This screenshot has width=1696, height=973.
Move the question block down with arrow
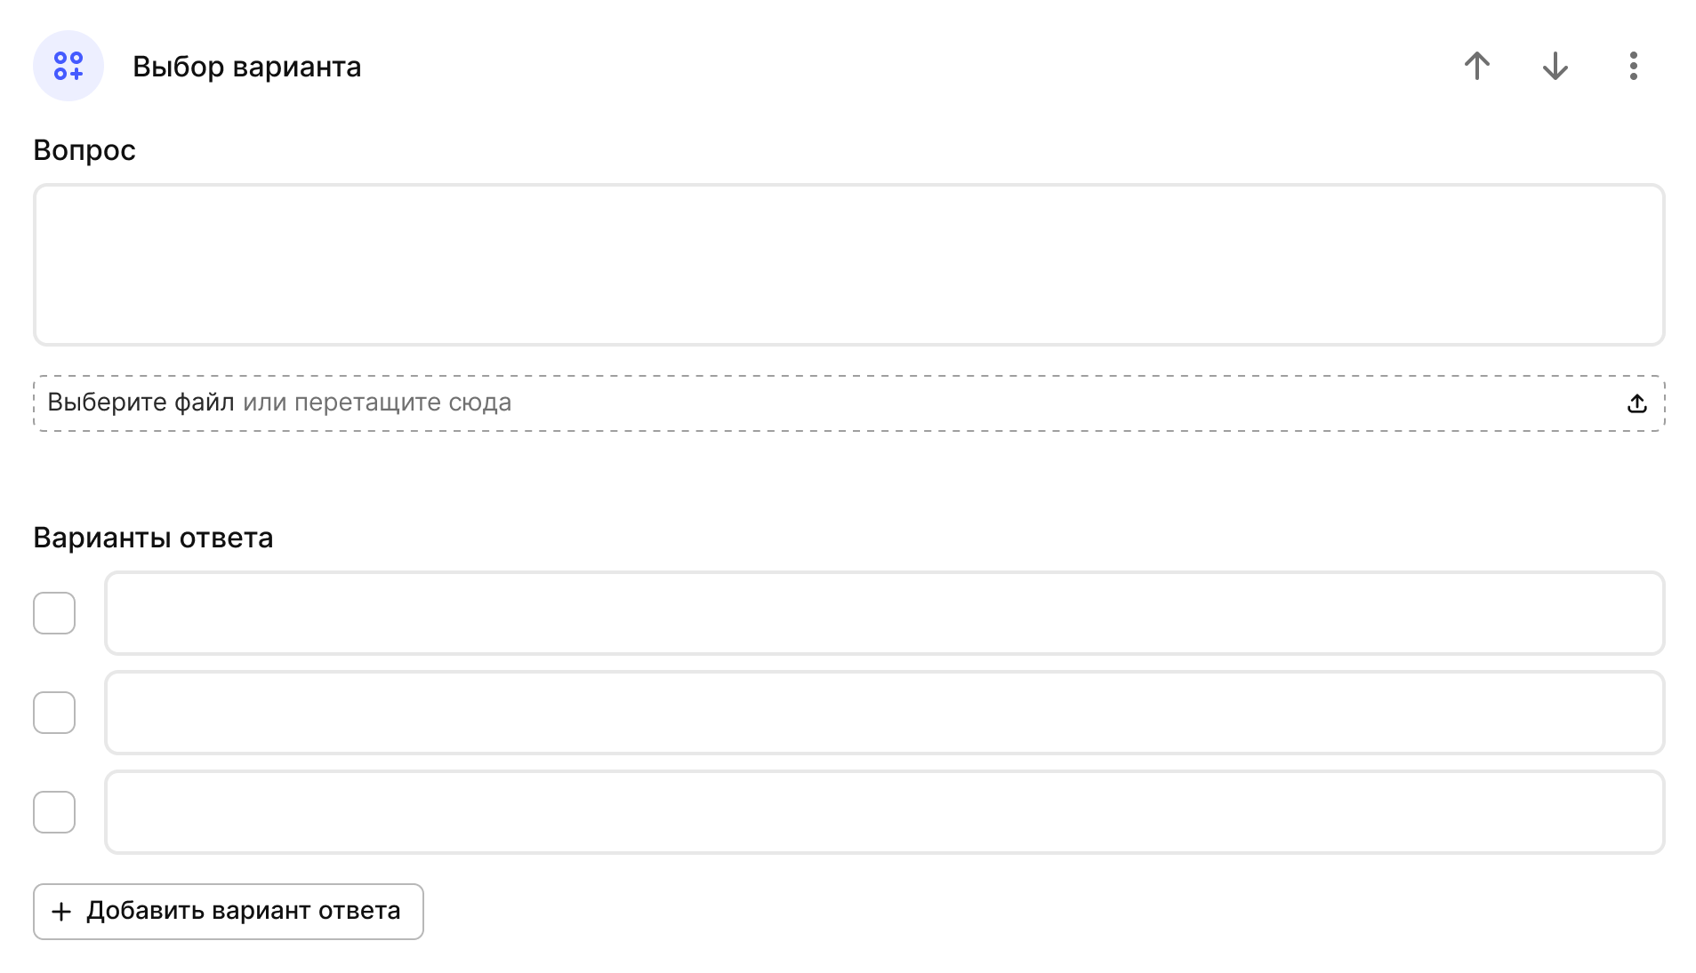(1555, 66)
